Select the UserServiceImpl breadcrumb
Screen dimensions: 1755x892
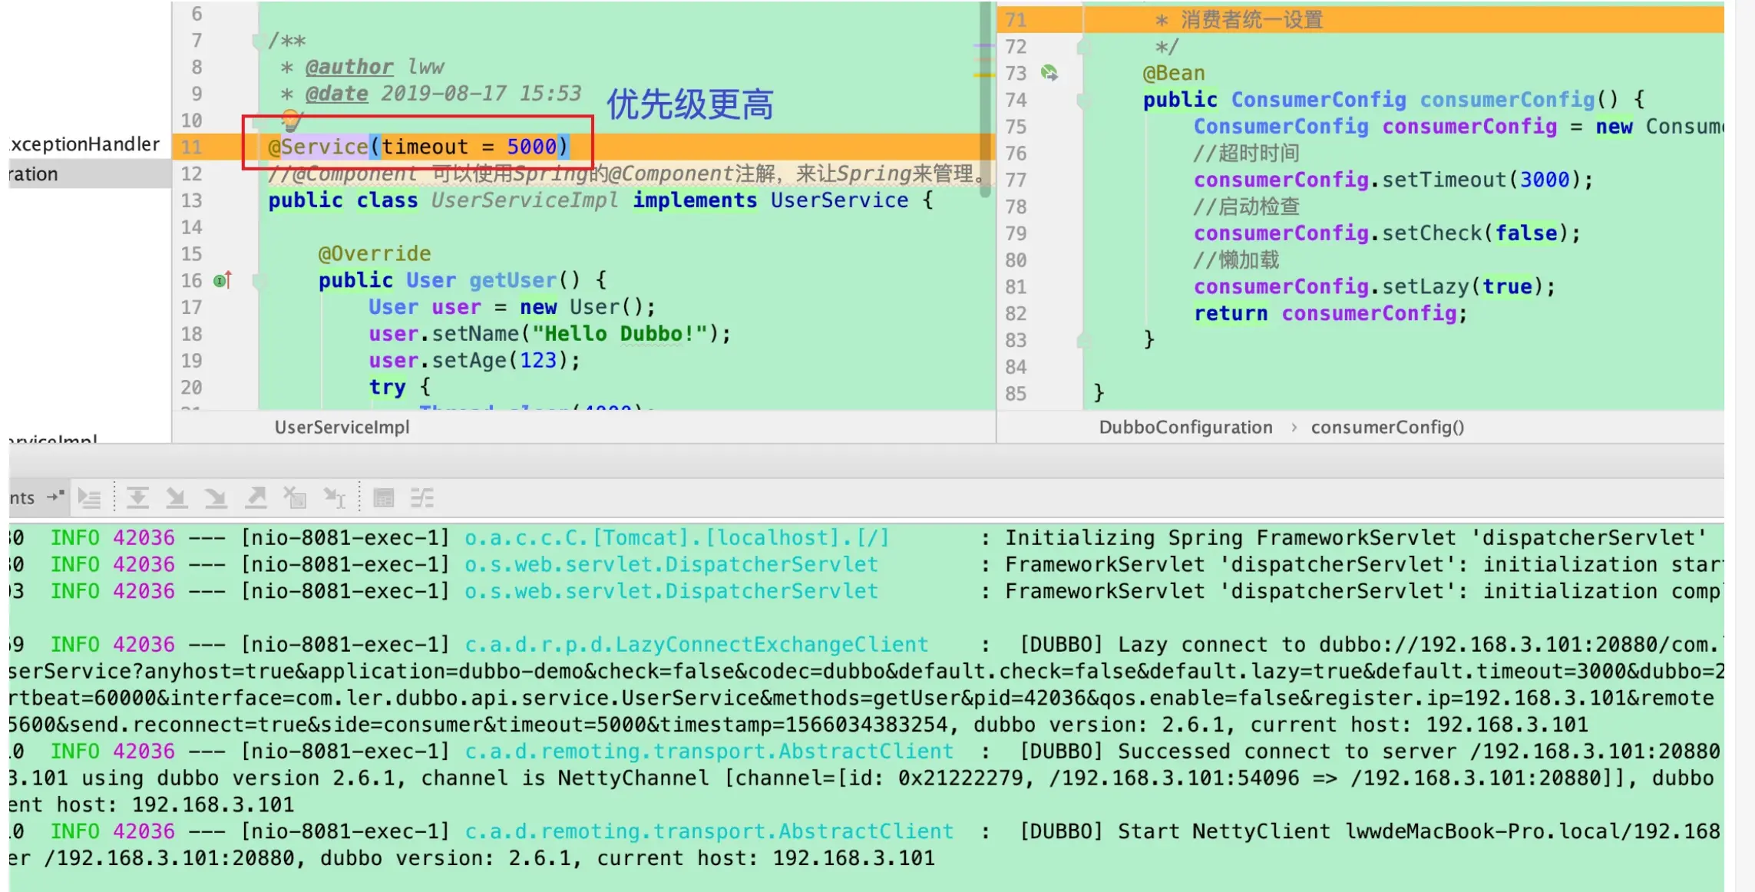(342, 428)
